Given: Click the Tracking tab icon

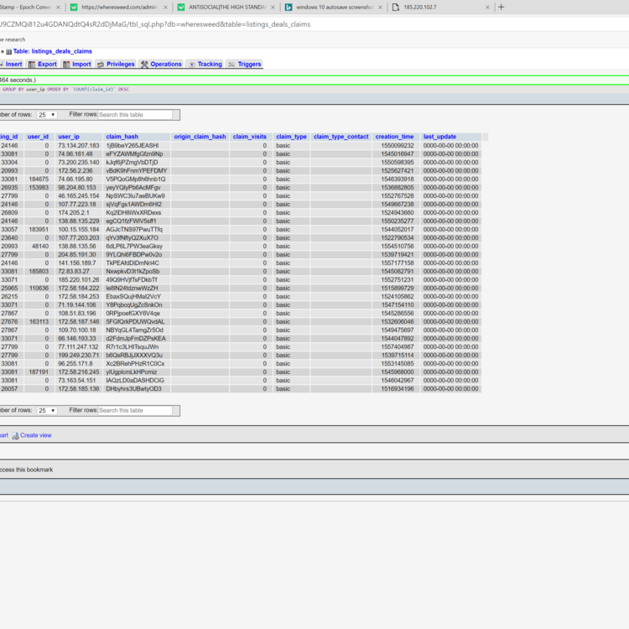Looking at the screenshot, I should point(191,64).
